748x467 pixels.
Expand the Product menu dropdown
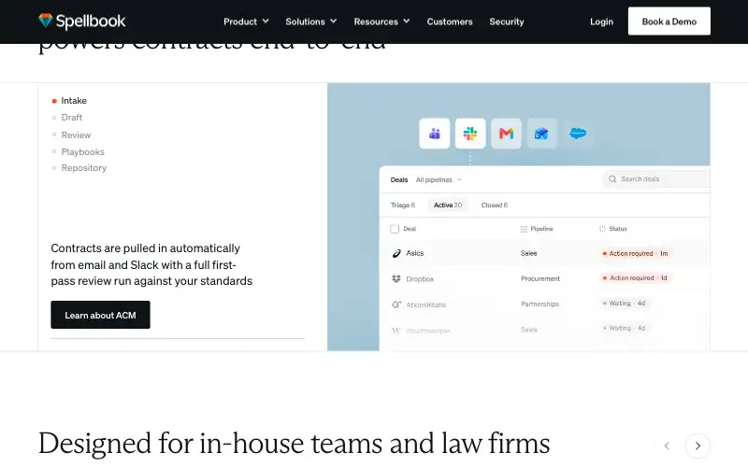246,21
